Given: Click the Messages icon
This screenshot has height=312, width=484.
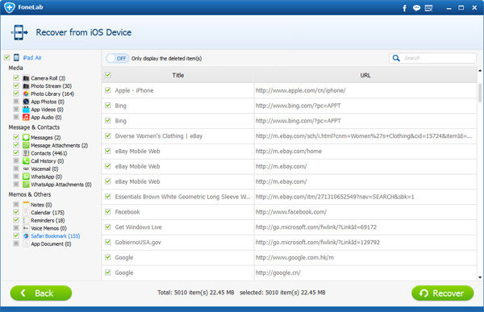Looking at the screenshot, I should [x=26, y=137].
